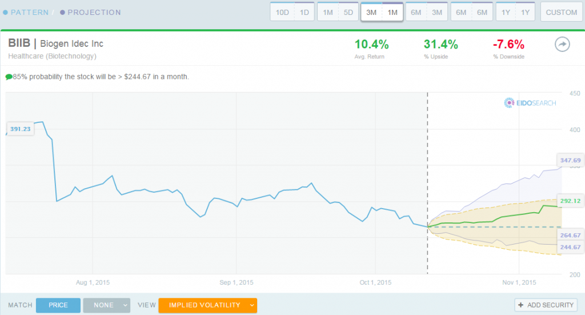The width and height of the screenshot is (585, 315).
Task: Click the Implied Volatility dropdown chevron
Action: coord(252,305)
